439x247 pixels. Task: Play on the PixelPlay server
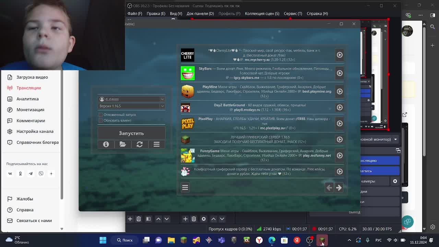pyautogui.click(x=340, y=123)
